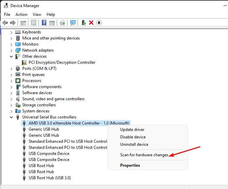Open Properties from the context menu
Image resolution: width=228 pixels, height=189 pixels.
tap(148, 165)
